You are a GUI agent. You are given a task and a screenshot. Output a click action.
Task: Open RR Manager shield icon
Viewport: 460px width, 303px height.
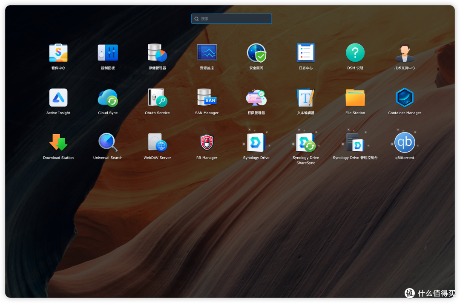click(207, 143)
